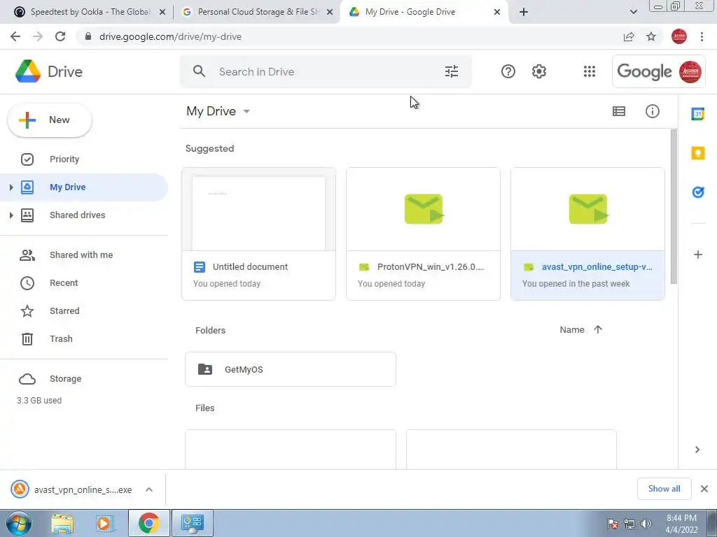Switch to list layout view
This screenshot has width=717, height=537.
click(619, 111)
